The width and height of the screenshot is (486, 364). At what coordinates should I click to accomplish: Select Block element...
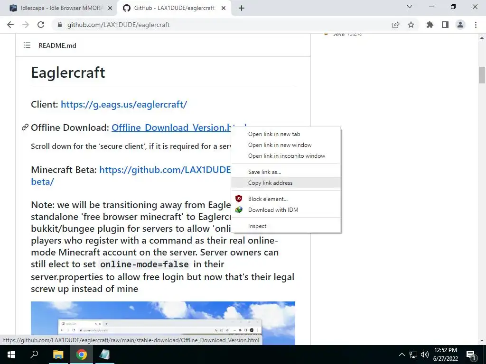286,199
